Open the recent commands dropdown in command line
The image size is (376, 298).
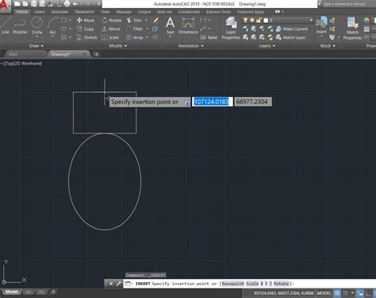(129, 284)
